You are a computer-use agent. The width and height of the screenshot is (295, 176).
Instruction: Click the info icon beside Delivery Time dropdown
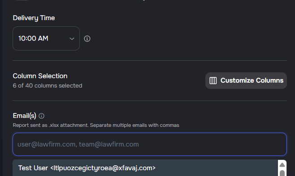87,38
